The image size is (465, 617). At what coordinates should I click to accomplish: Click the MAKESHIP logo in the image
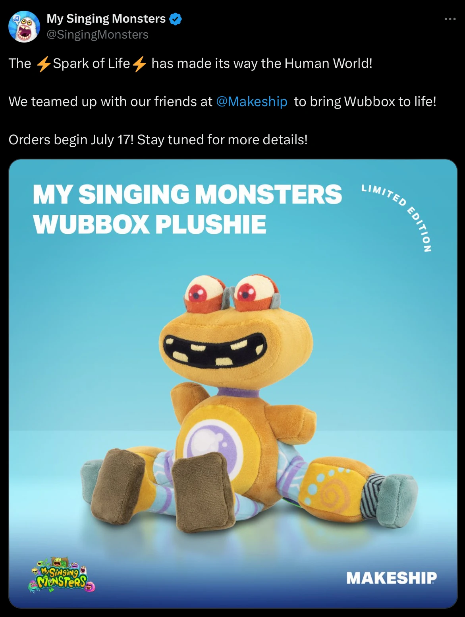point(392,578)
